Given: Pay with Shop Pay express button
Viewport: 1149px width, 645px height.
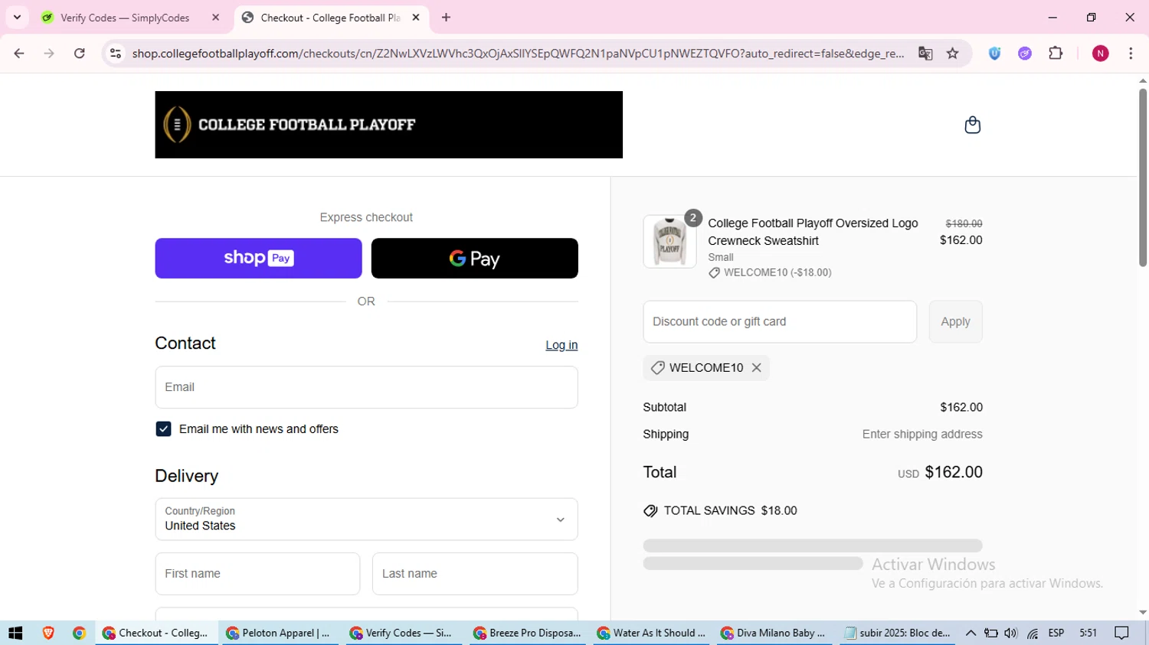Looking at the screenshot, I should point(258,259).
